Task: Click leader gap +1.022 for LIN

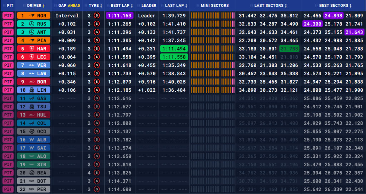Action: [x=147, y=90]
